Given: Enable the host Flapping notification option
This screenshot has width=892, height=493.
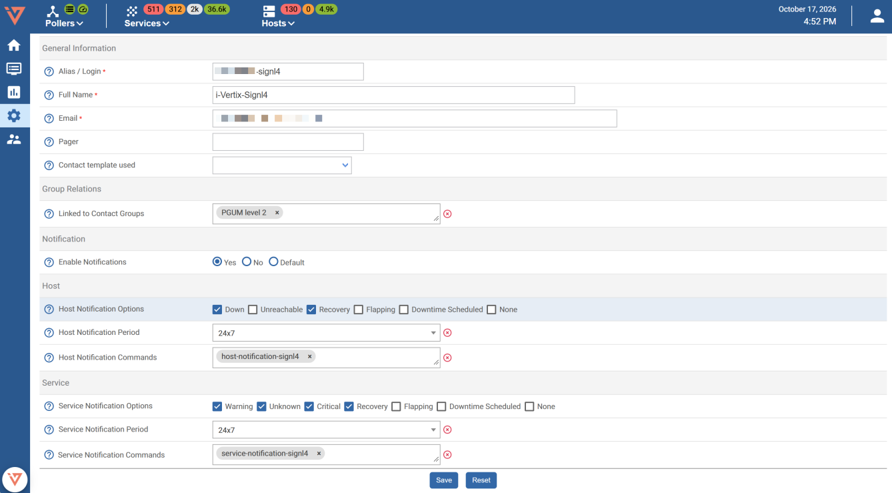Looking at the screenshot, I should point(359,310).
